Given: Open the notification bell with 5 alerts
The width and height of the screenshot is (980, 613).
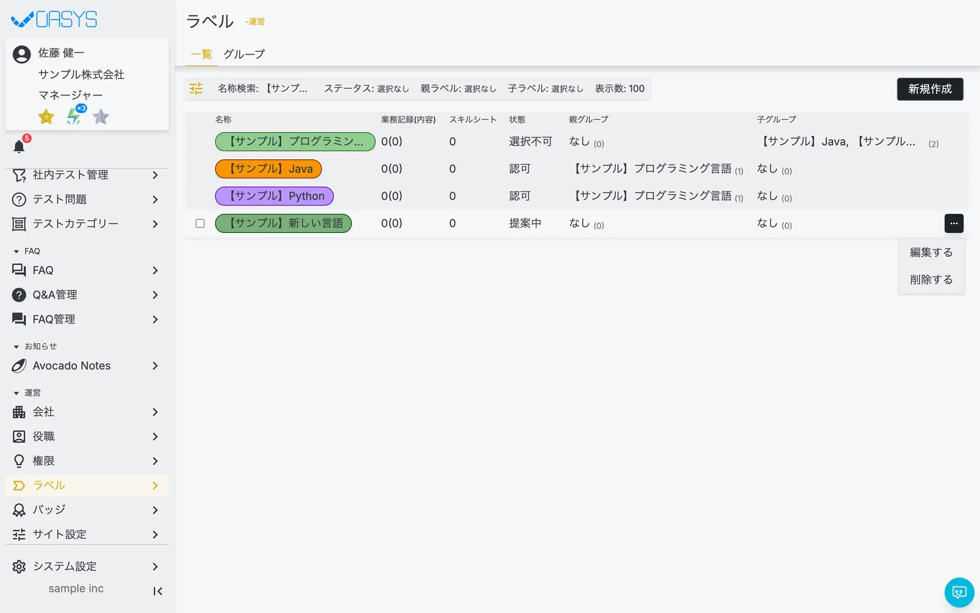Looking at the screenshot, I should click(19, 146).
